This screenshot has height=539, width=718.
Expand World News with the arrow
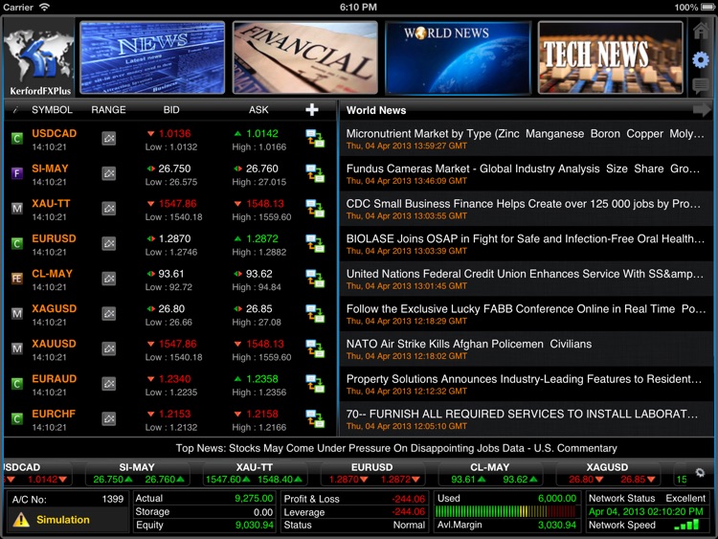(702, 110)
